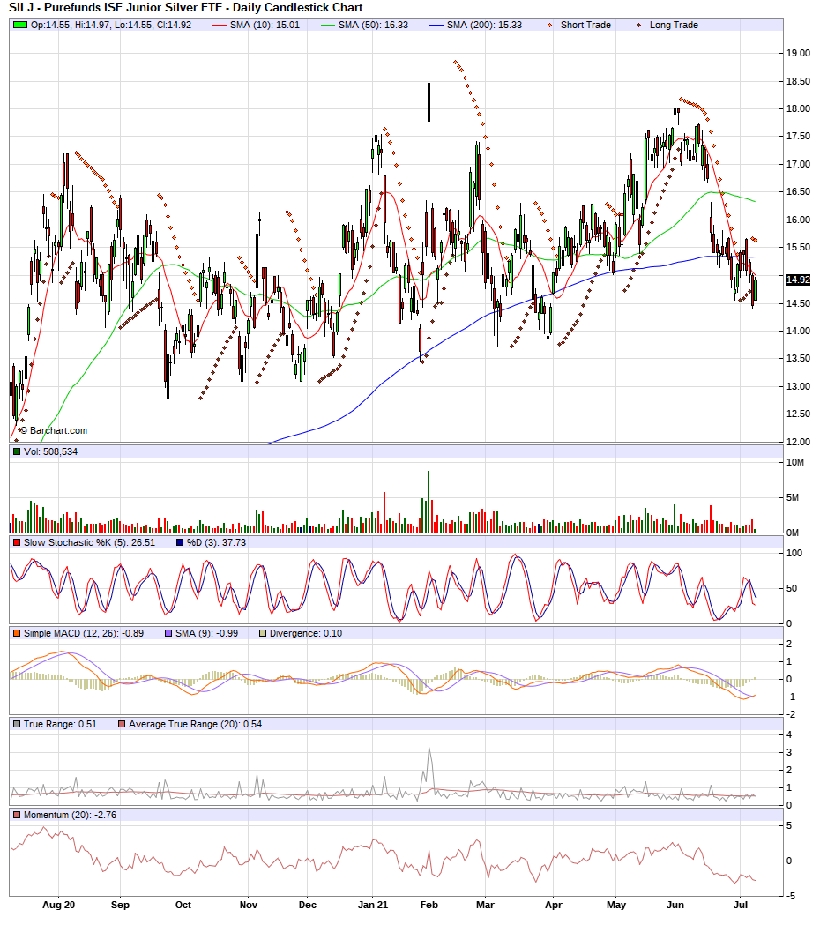Click the 10M volume axis label
The width and height of the screenshot is (820, 932).
(x=795, y=462)
